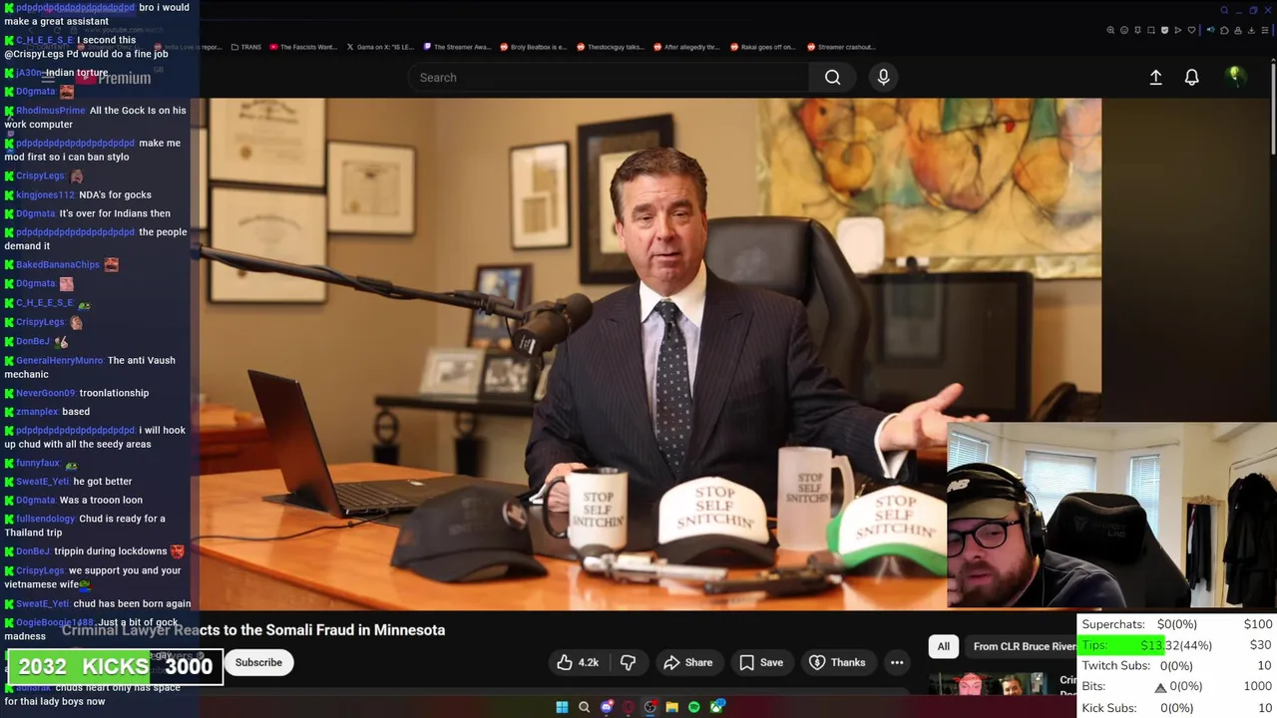Viewport: 1277px width, 718px height.
Task: Open the Streamer crashout... bookmark
Action: click(840, 47)
